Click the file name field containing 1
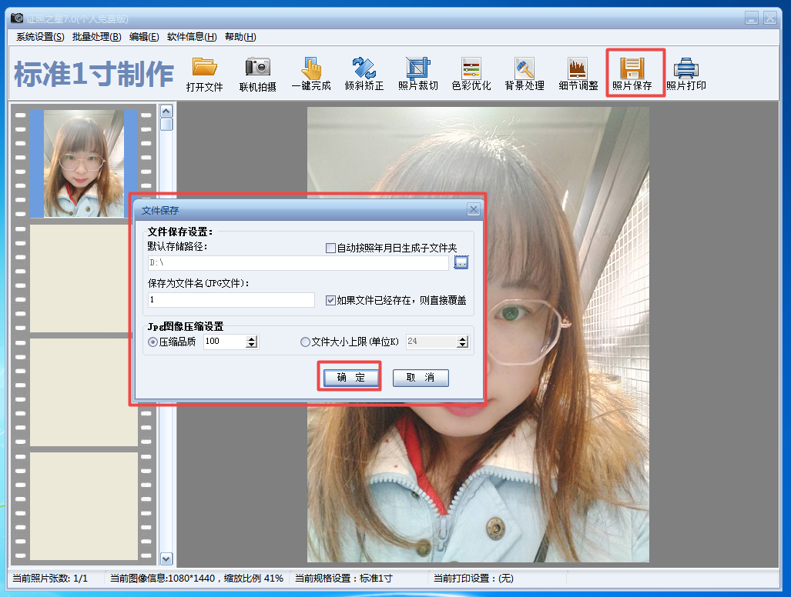Viewport: 791px width, 597px height. [x=231, y=300]
